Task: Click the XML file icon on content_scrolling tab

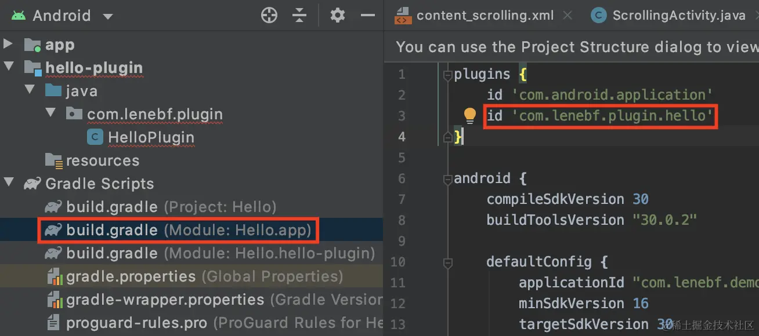Action: tap(402, 16)
